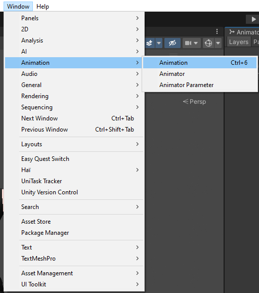Choose Previous Window

[75, 130]
